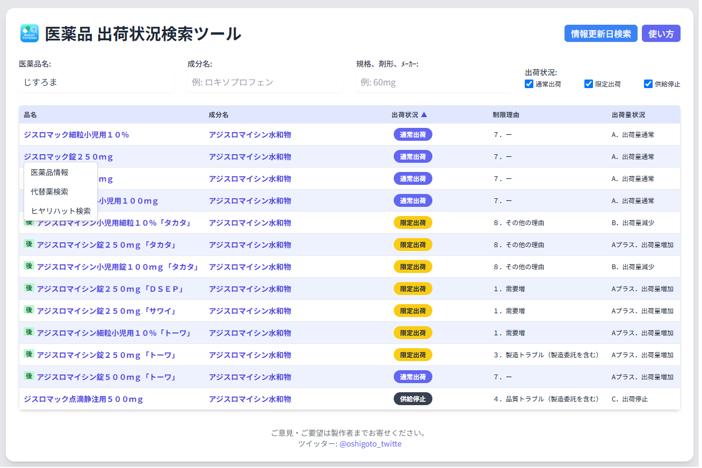
Task: Click the 通常出荷 badge on ジスロマック細粒小児用１０％ row
Action: [x=412, y=134]
